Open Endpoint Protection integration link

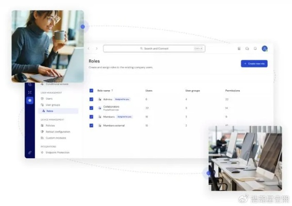[x=58, y=152]
